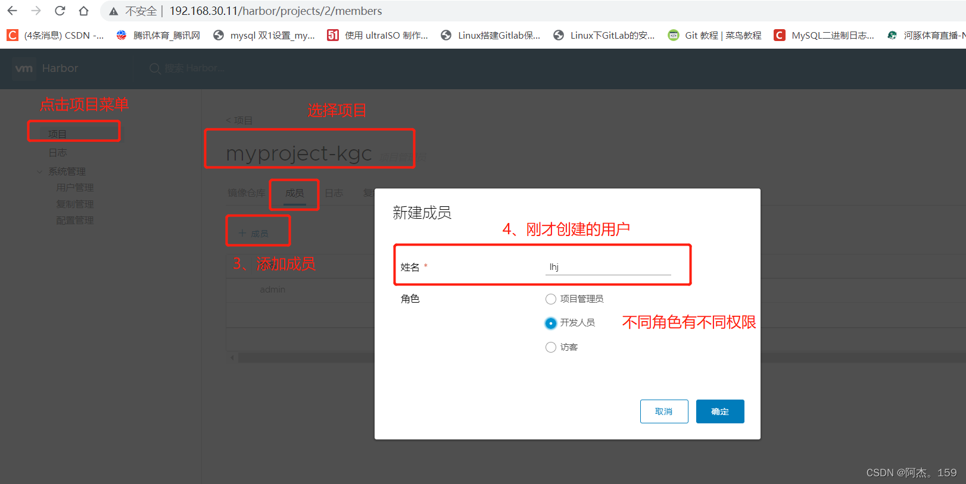
Task: Select the 开发人员 role radio
Action: [x=551, y=323]
